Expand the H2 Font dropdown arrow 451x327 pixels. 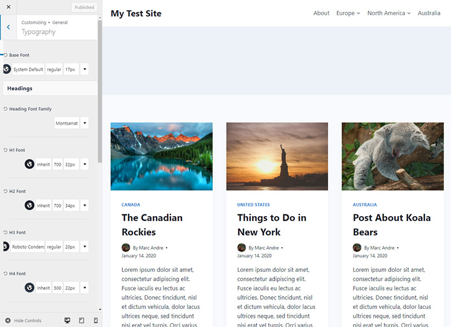[85, 205]
